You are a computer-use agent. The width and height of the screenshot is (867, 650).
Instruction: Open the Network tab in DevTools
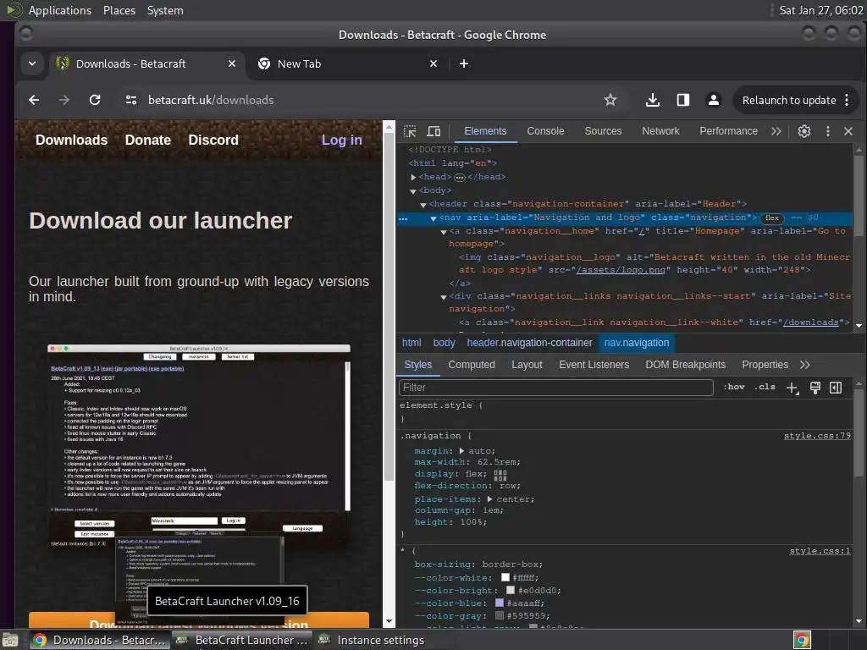click(660, 131)
